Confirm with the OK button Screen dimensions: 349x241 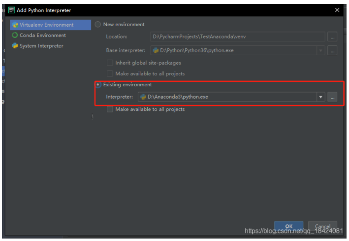(x=288, y=226)
